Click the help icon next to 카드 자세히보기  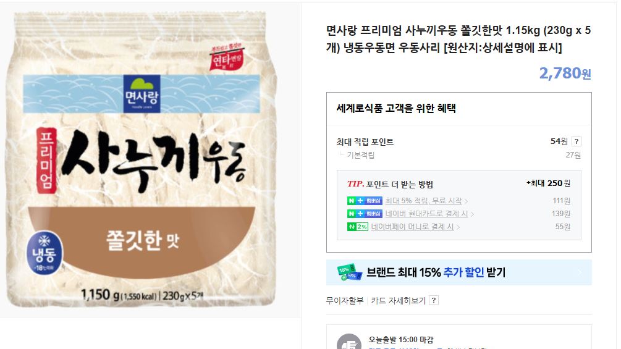(x=434, y=300)
